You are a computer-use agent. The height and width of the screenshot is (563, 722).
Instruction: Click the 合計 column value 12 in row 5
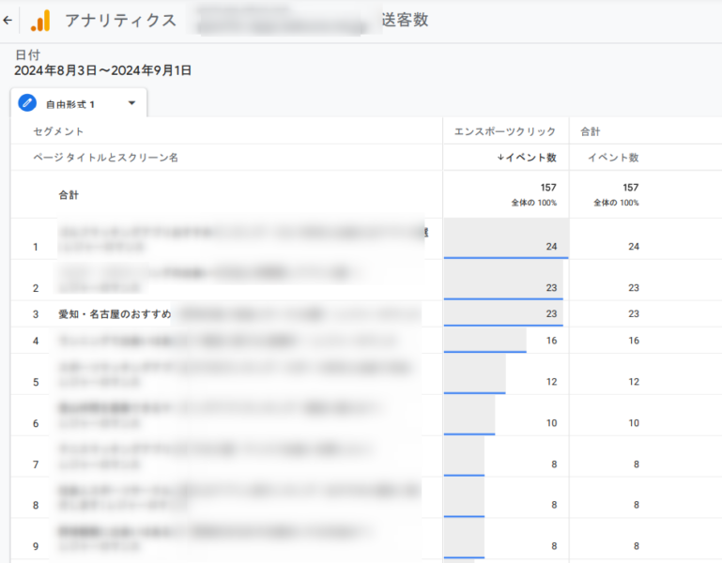tap(634, 382)
